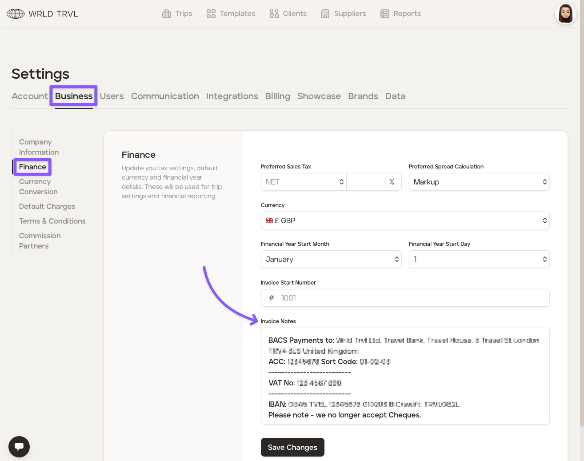The height and width of the screenshot is (461, 584).
Task: Go to Terms & Conditions section
Action: tap(52, 221)
